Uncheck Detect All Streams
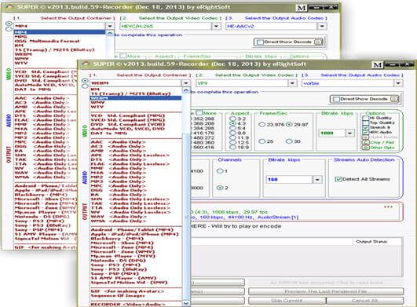The width and height of the screenshot is (417, 307). (338, 180)
